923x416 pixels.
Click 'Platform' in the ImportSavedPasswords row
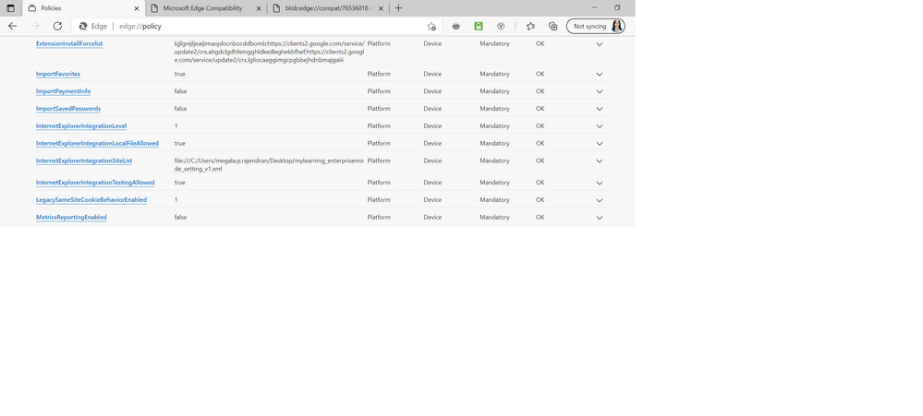[x=379, y=109]
